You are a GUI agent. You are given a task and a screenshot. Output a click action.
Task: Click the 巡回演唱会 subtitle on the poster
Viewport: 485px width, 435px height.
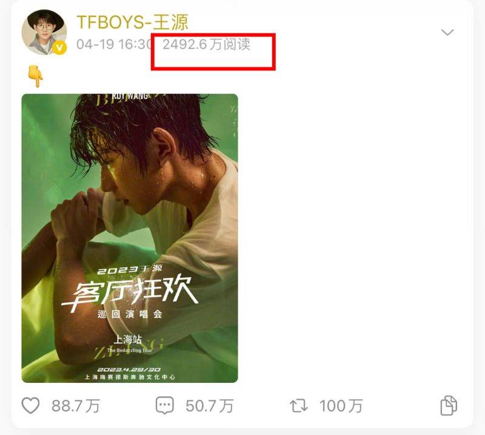click(x=130, y=314)
